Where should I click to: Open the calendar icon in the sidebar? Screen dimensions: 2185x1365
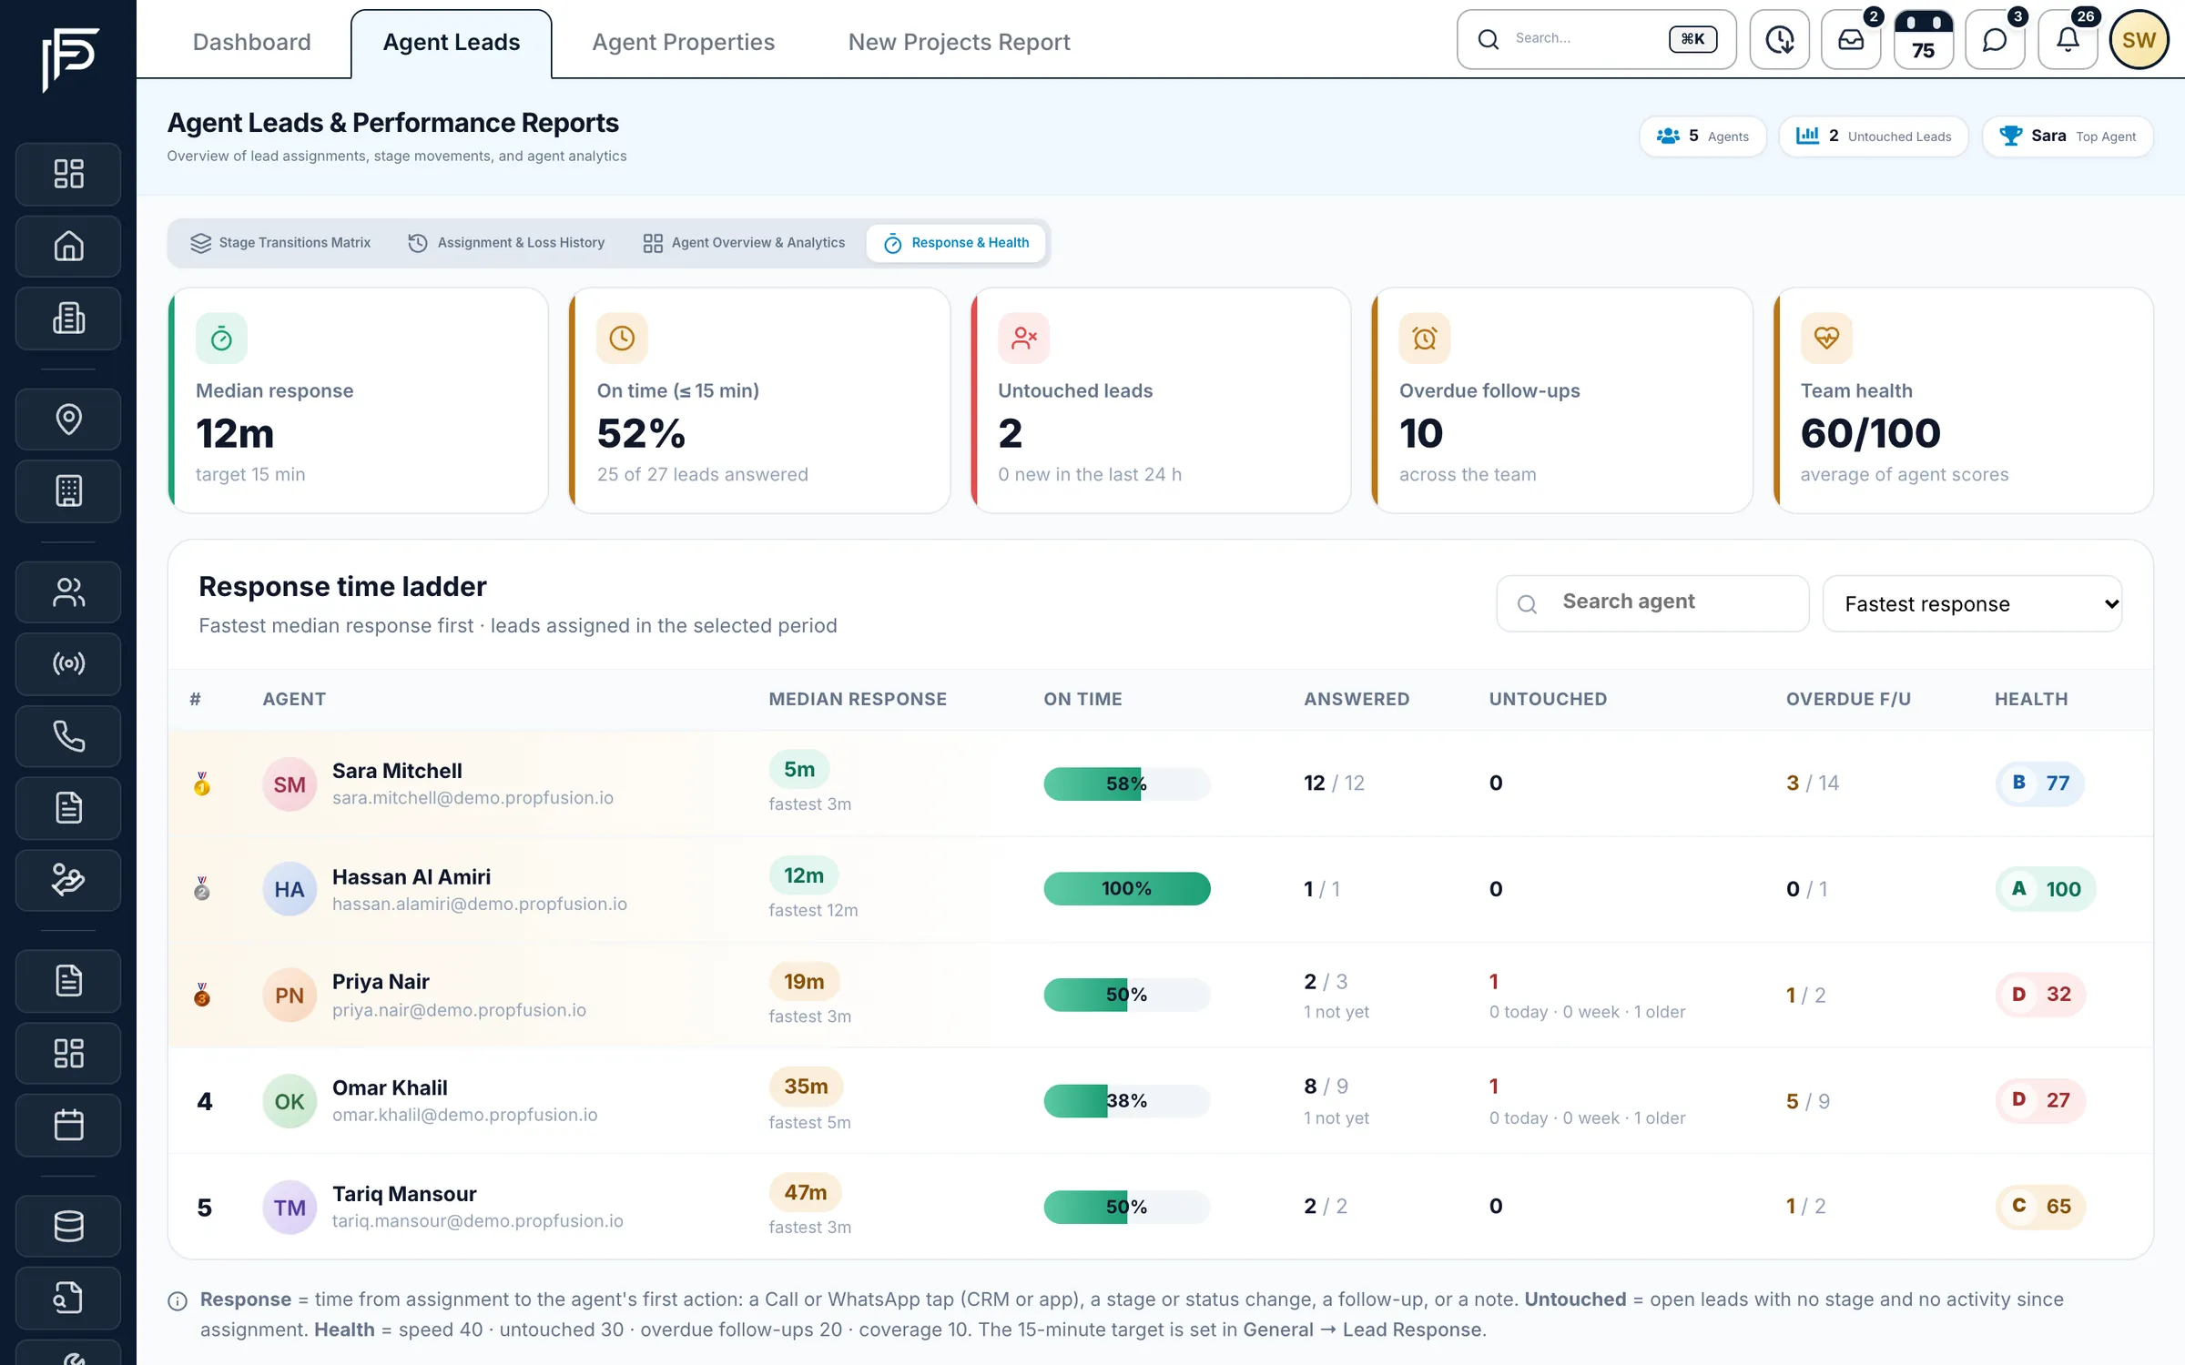point(68,1125)
